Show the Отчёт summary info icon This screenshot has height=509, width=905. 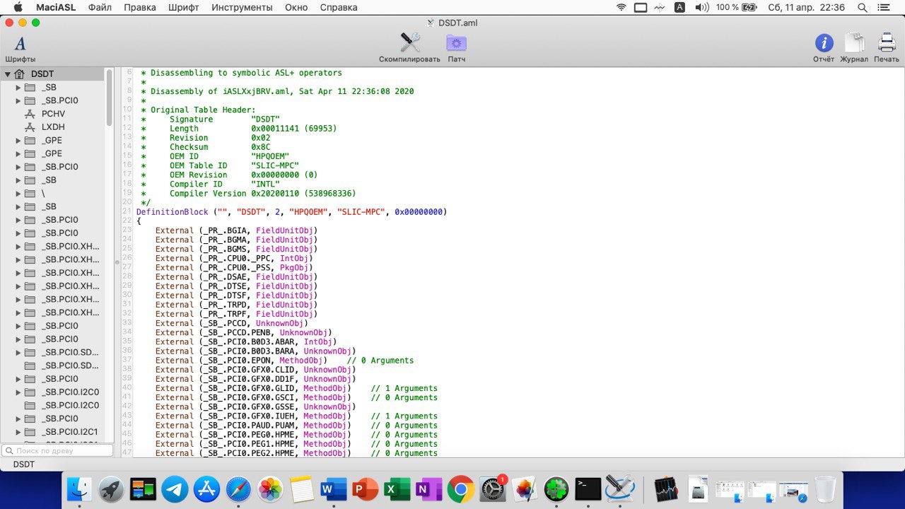(824, 43)
